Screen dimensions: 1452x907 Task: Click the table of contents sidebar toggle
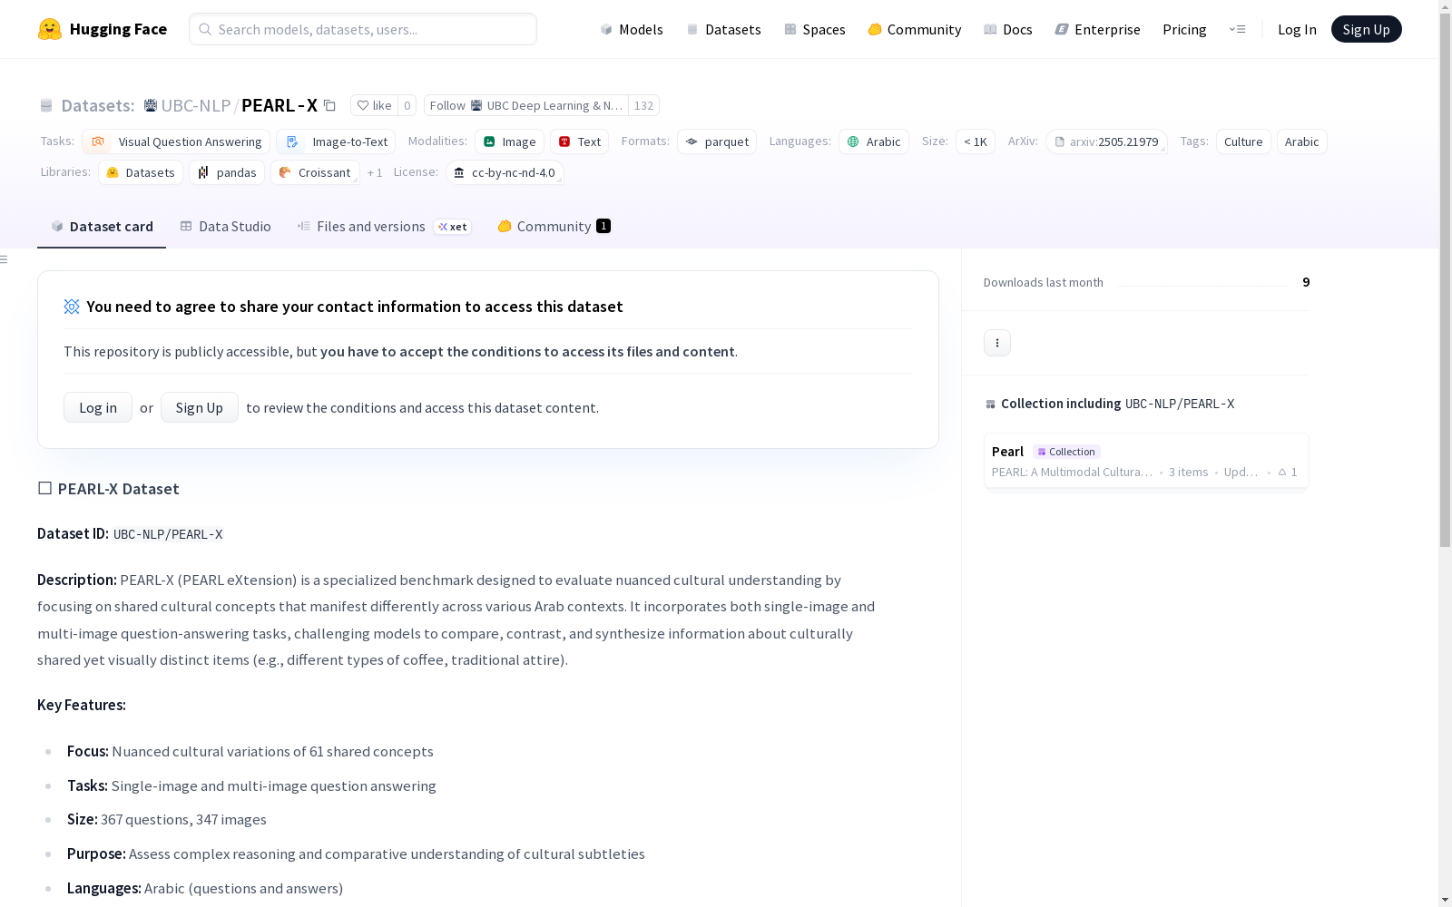5,259
